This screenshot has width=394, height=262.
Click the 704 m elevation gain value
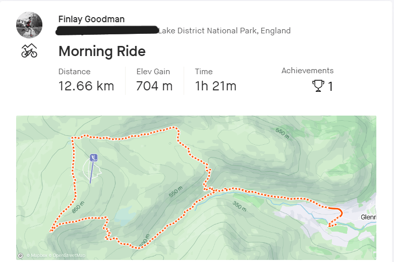154,86
